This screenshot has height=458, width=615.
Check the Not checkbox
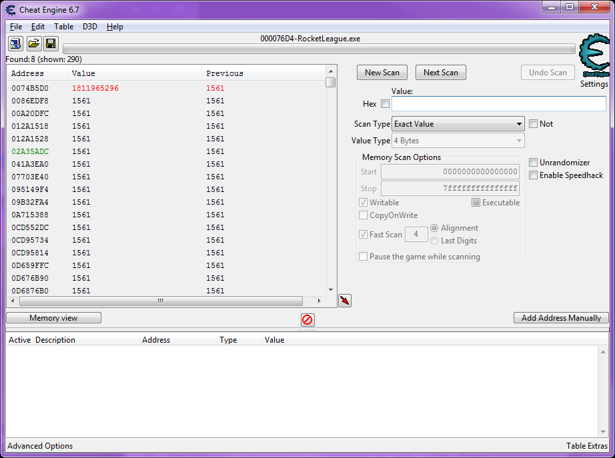click(533, 124)
